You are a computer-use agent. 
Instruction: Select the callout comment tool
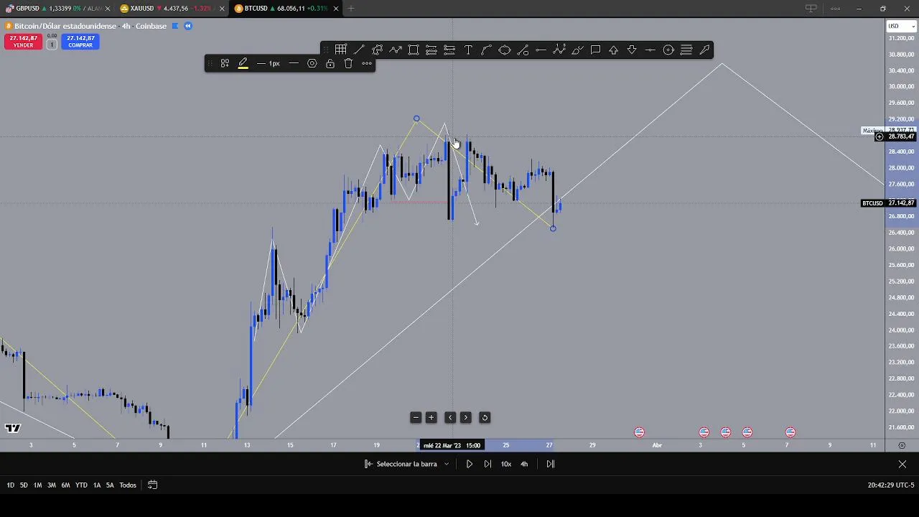click(x=596, y=50)
